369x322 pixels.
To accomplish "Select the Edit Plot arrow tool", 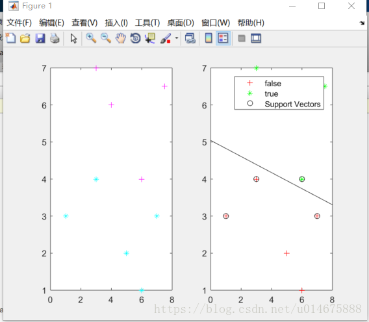I will click(x=73, y=38).
